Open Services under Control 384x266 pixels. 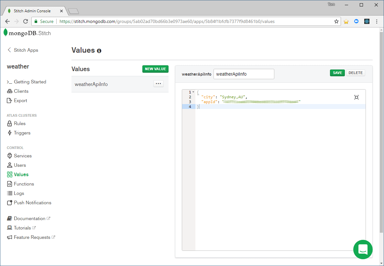19,156
